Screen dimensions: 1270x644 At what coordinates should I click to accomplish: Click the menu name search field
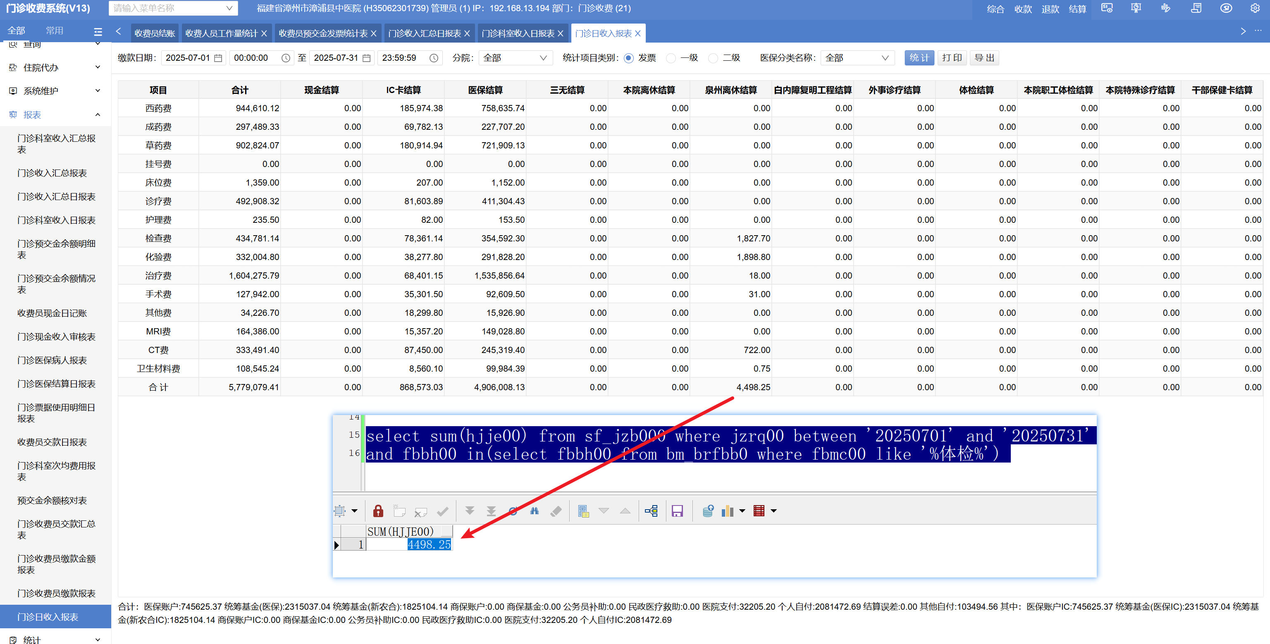167,8
